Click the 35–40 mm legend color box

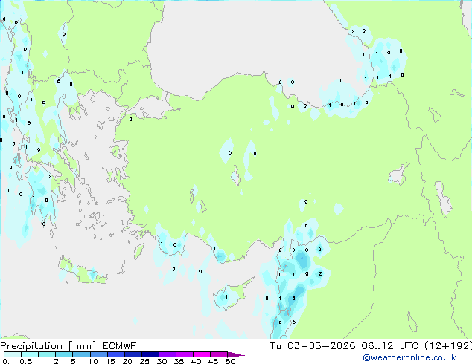click(x=185, y=354)
